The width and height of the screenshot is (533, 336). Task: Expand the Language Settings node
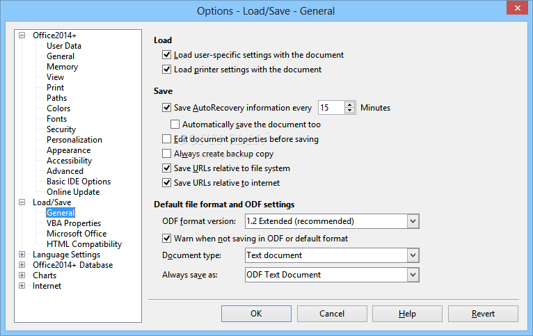22,255
